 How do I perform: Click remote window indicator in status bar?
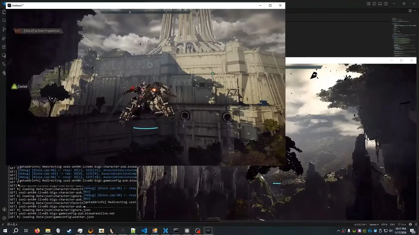point(3,224)
